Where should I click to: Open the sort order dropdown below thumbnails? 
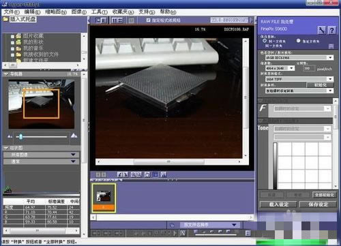209,225
